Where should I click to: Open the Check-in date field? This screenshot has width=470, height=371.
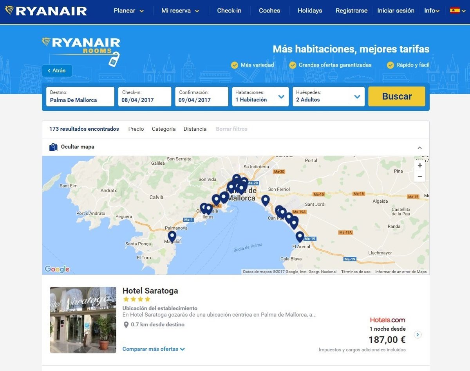[145, 97]
